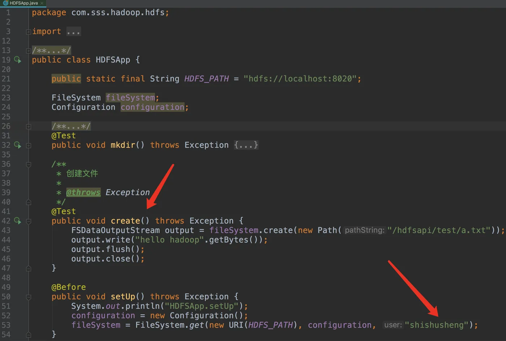Click the @throws Javadoc tag
This screenshot has height=341, width=506.
83,193
